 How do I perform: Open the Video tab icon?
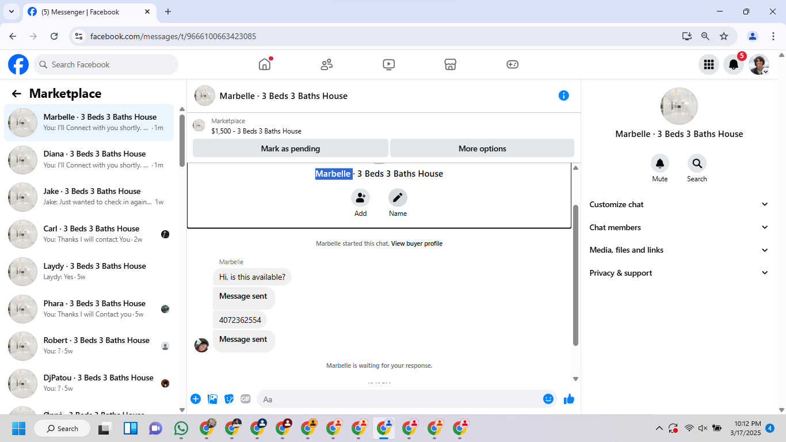tap(389, 64)
